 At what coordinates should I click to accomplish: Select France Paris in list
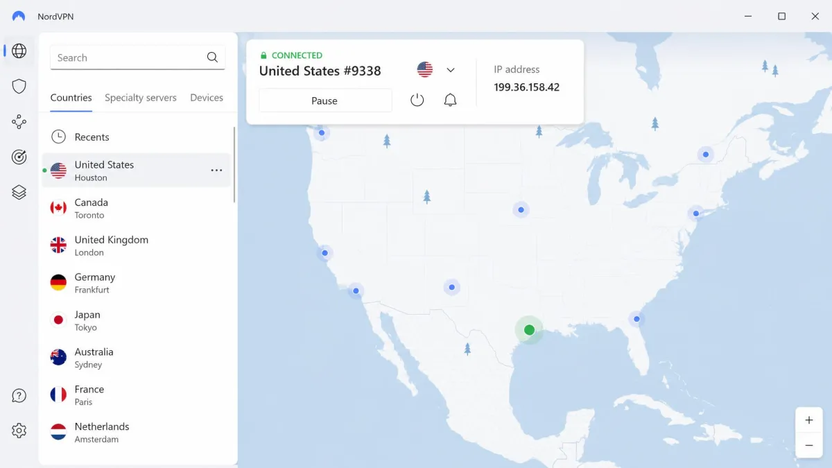[x=136, y=395]
